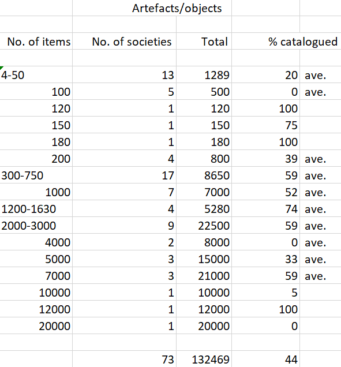Click the societies count cell showing 17

click(x=124, y=175)
